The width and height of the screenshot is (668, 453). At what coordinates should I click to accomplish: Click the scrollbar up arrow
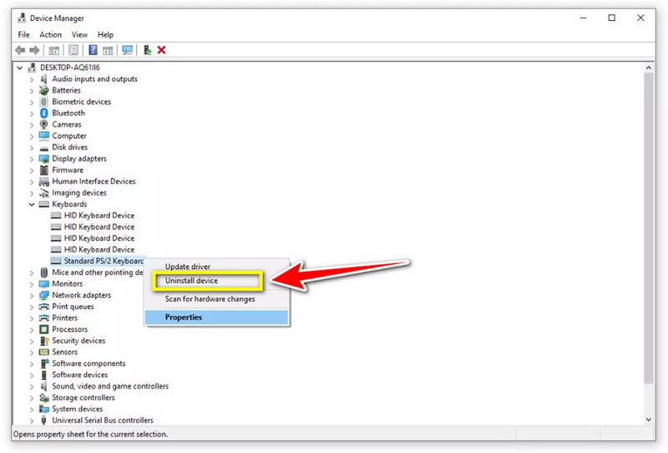[649, 68]
